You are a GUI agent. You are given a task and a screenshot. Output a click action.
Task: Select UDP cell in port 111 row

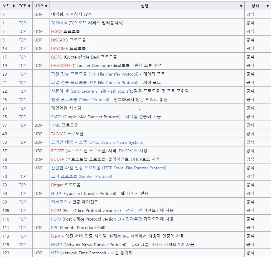[41, 228]
